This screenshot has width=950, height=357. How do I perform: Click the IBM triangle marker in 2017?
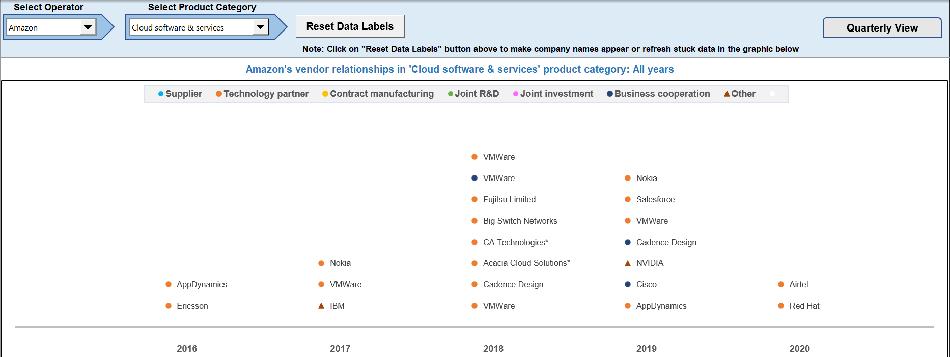pyautogui.click(x=321, y=306)
